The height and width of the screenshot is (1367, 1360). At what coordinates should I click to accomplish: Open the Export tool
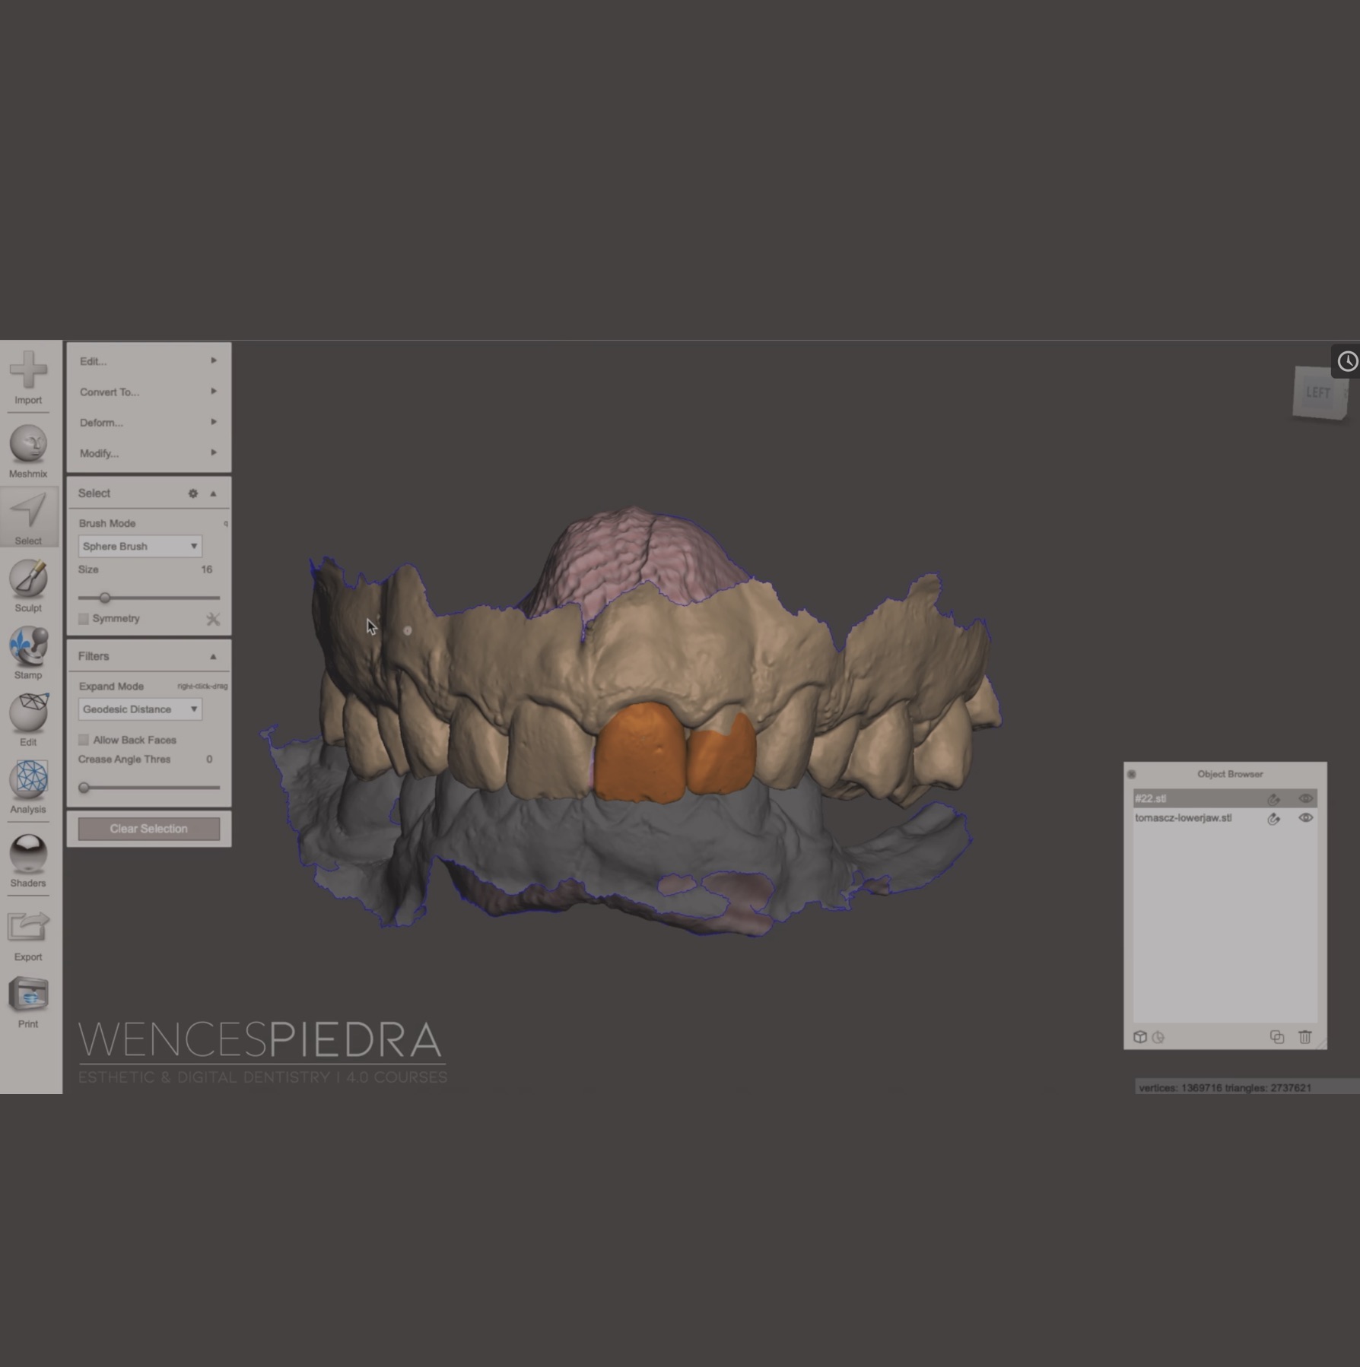click(28, 934)
